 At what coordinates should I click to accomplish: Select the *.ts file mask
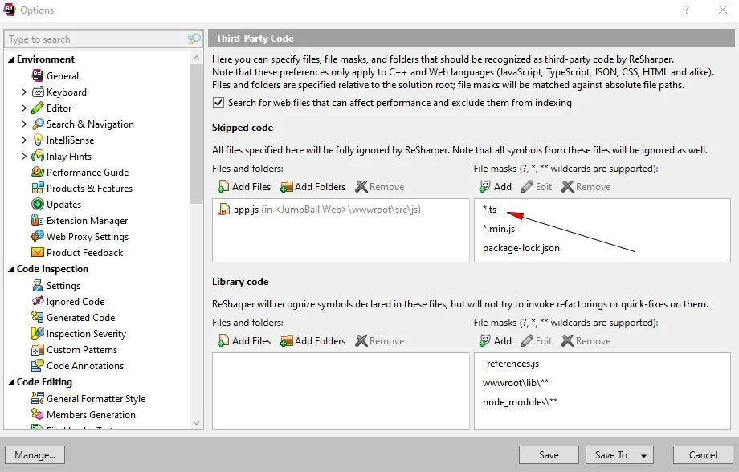point(489,210)
